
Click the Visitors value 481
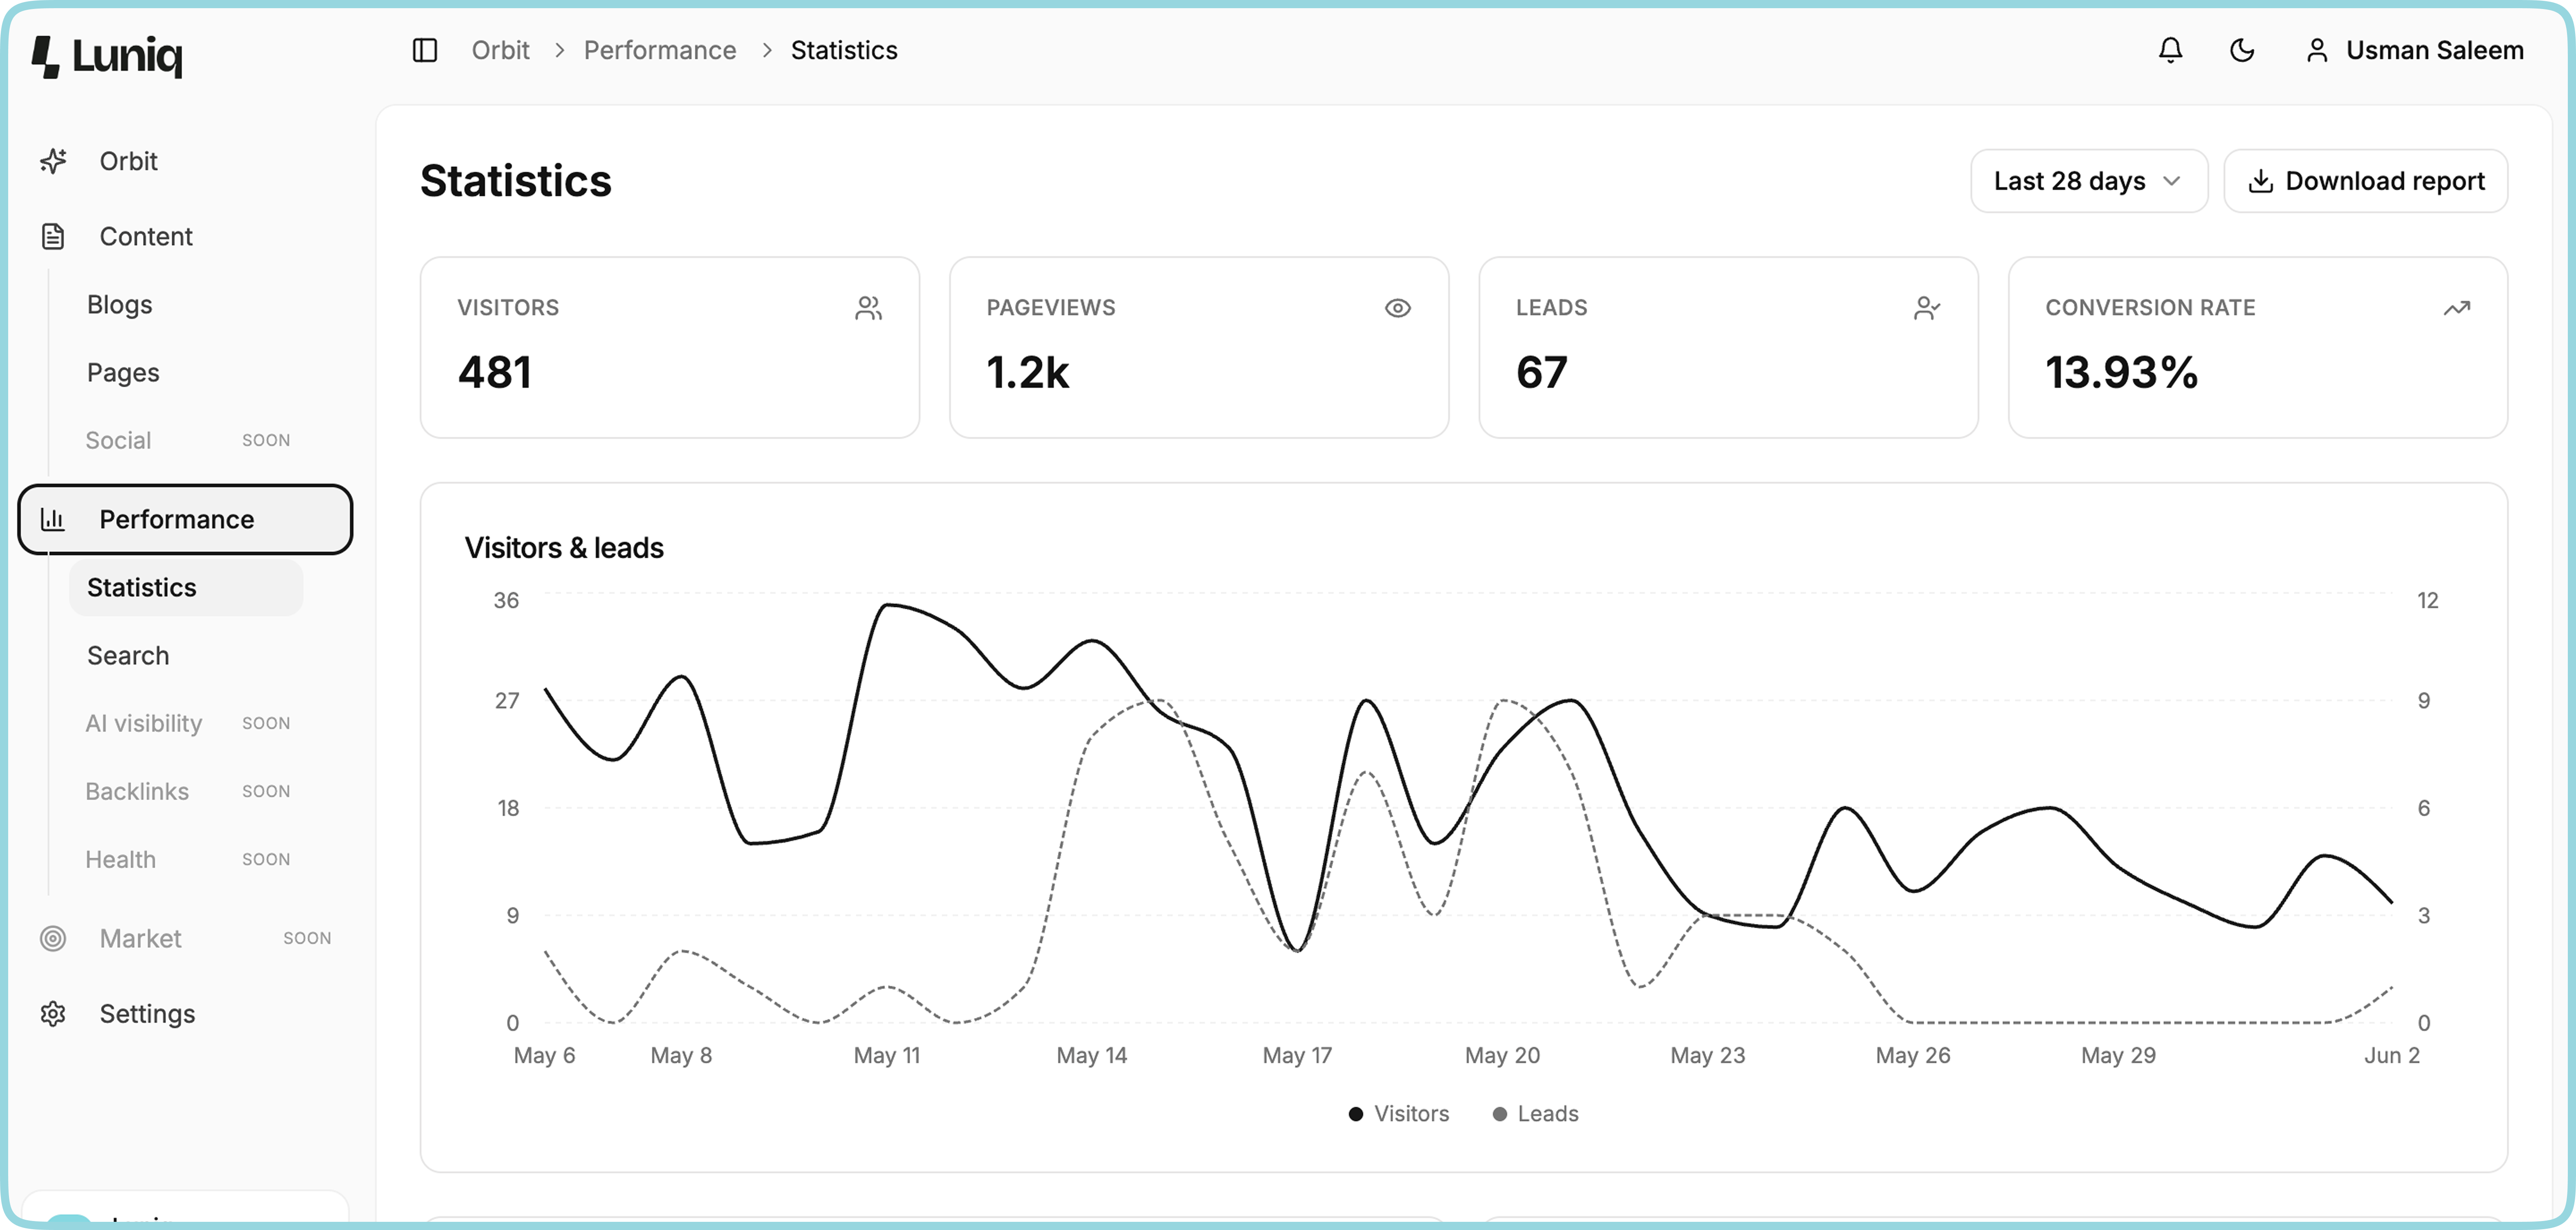coord(495,372)
